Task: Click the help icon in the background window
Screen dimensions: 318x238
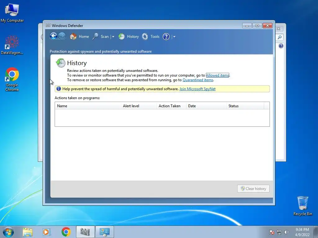Action: [x=281, y=46]
